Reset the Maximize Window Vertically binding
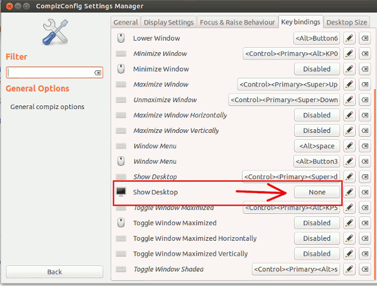Image resolution: width=377 pixels, height=286 pixels. coord(364,130)
